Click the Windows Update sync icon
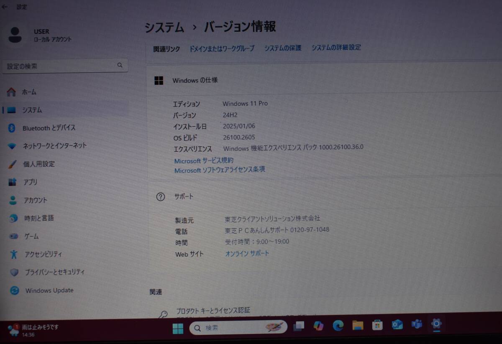The image size is (502, 344). (15, 290)
